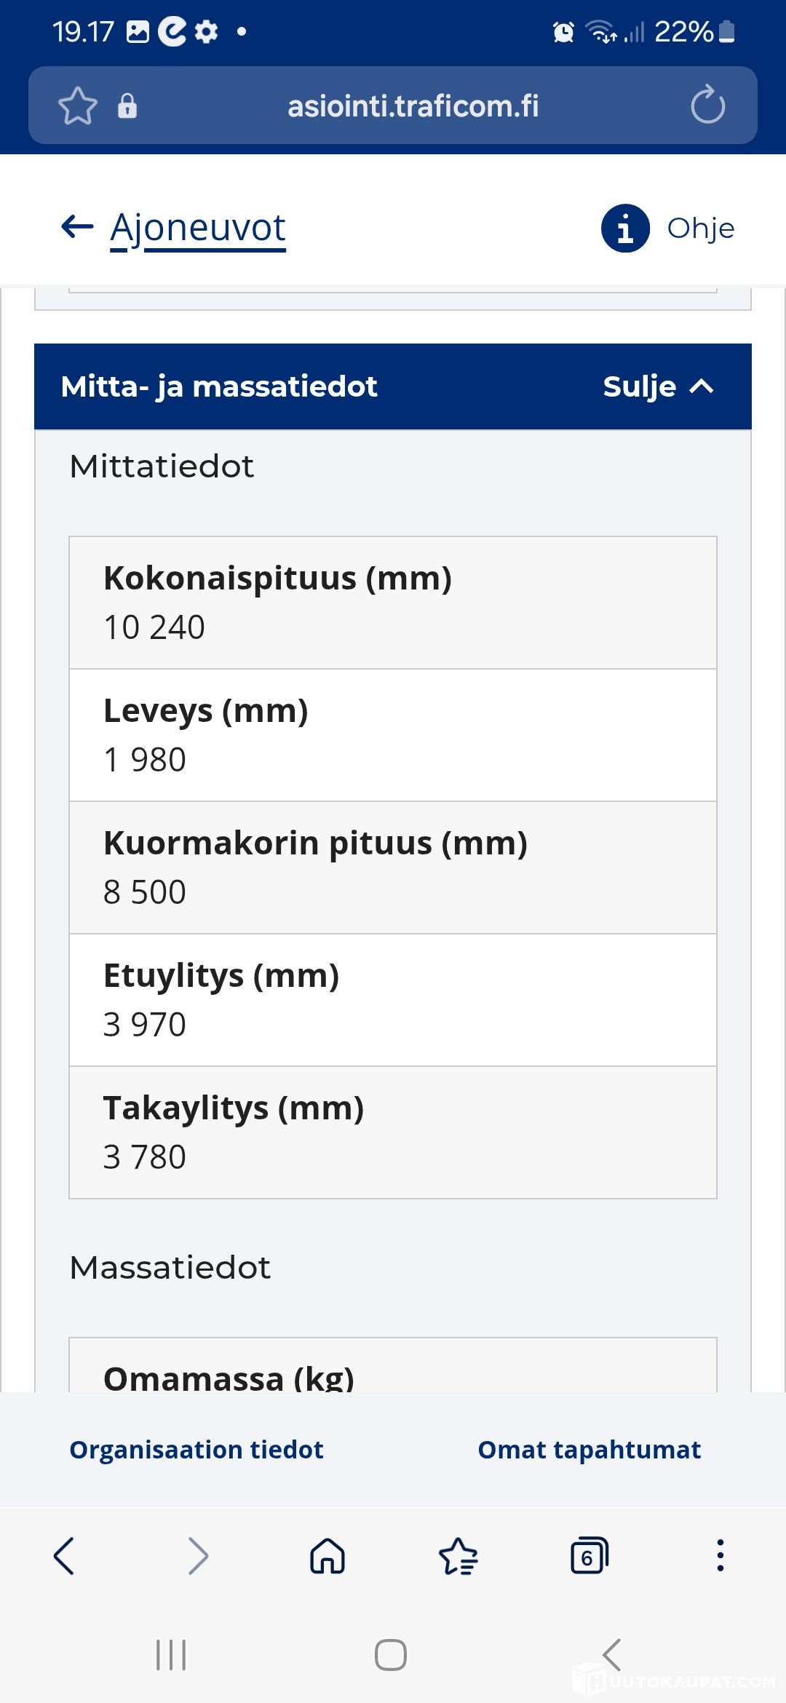The width and height of the screenshot is (786, 1703).
Task: Open the Ajoneuvot link
Action: 198,228
